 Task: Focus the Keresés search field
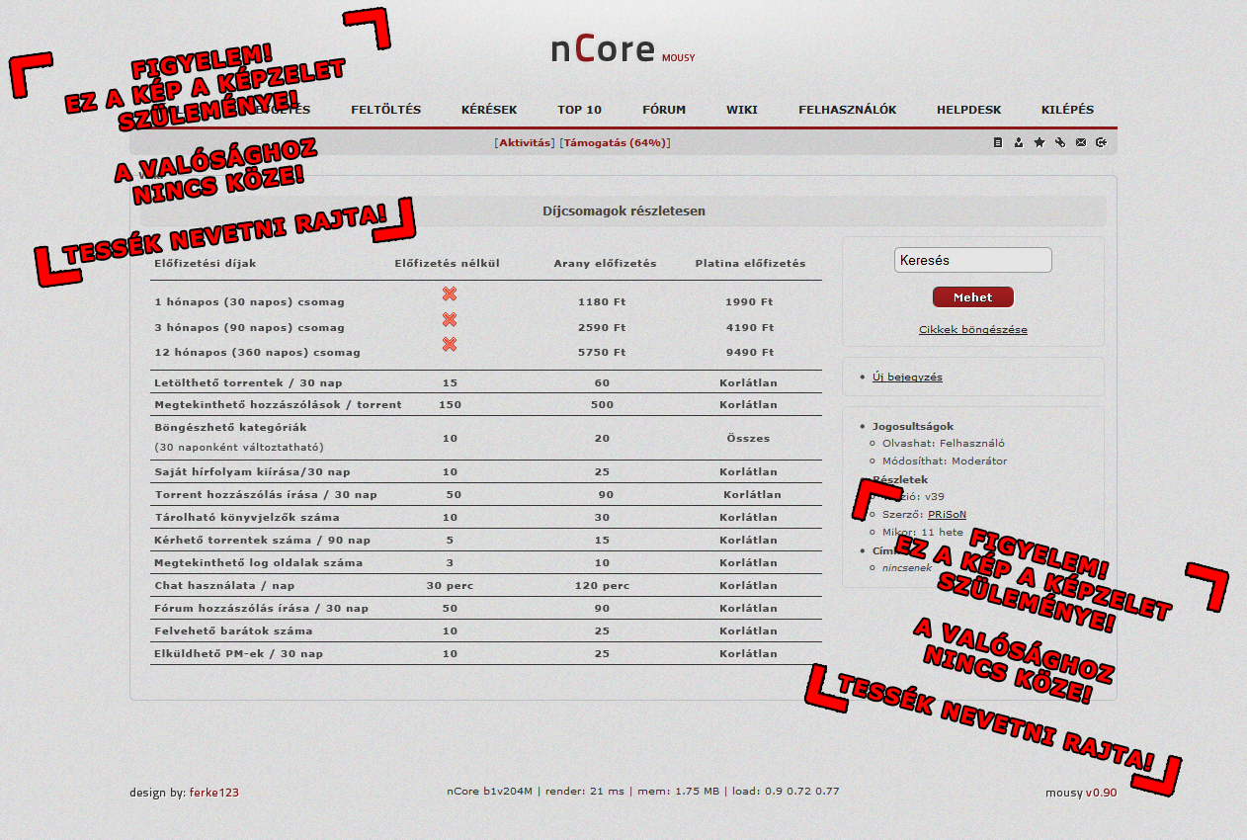[973, 260]
